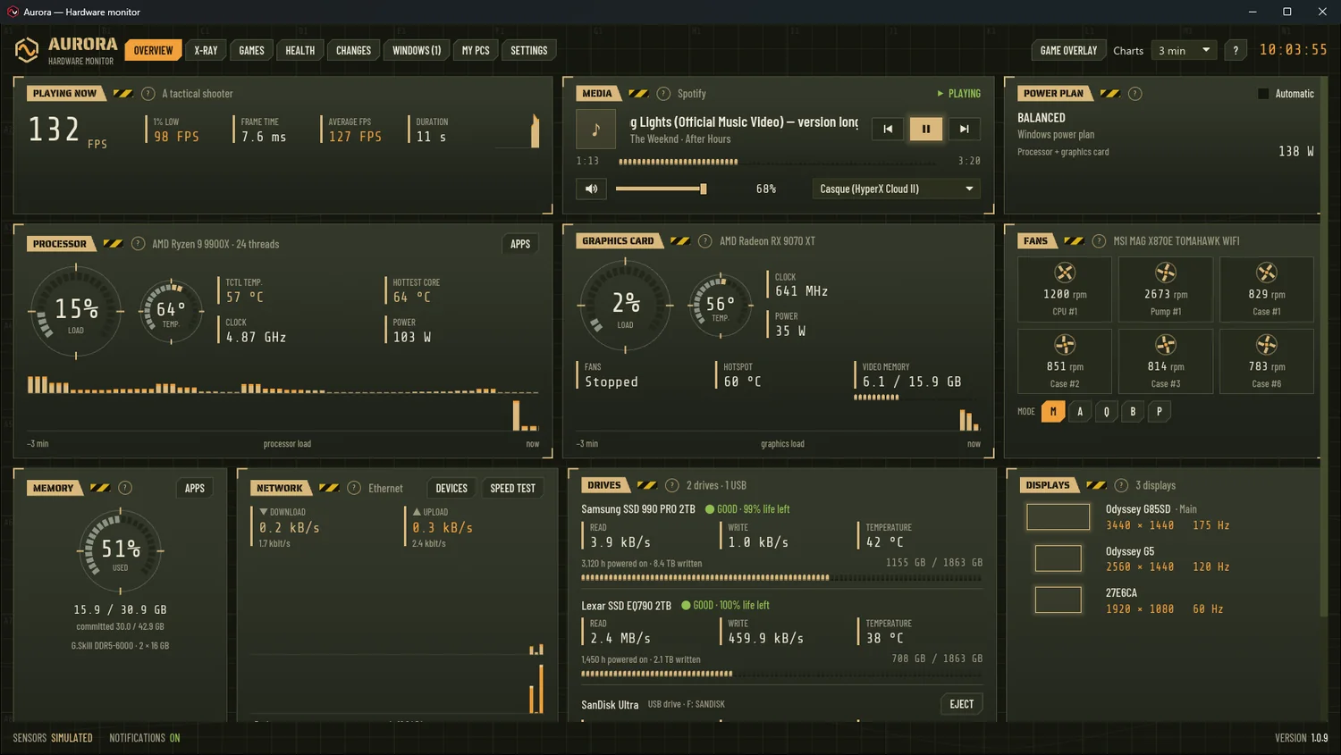Open help for the Media panel

coord(663,94)
